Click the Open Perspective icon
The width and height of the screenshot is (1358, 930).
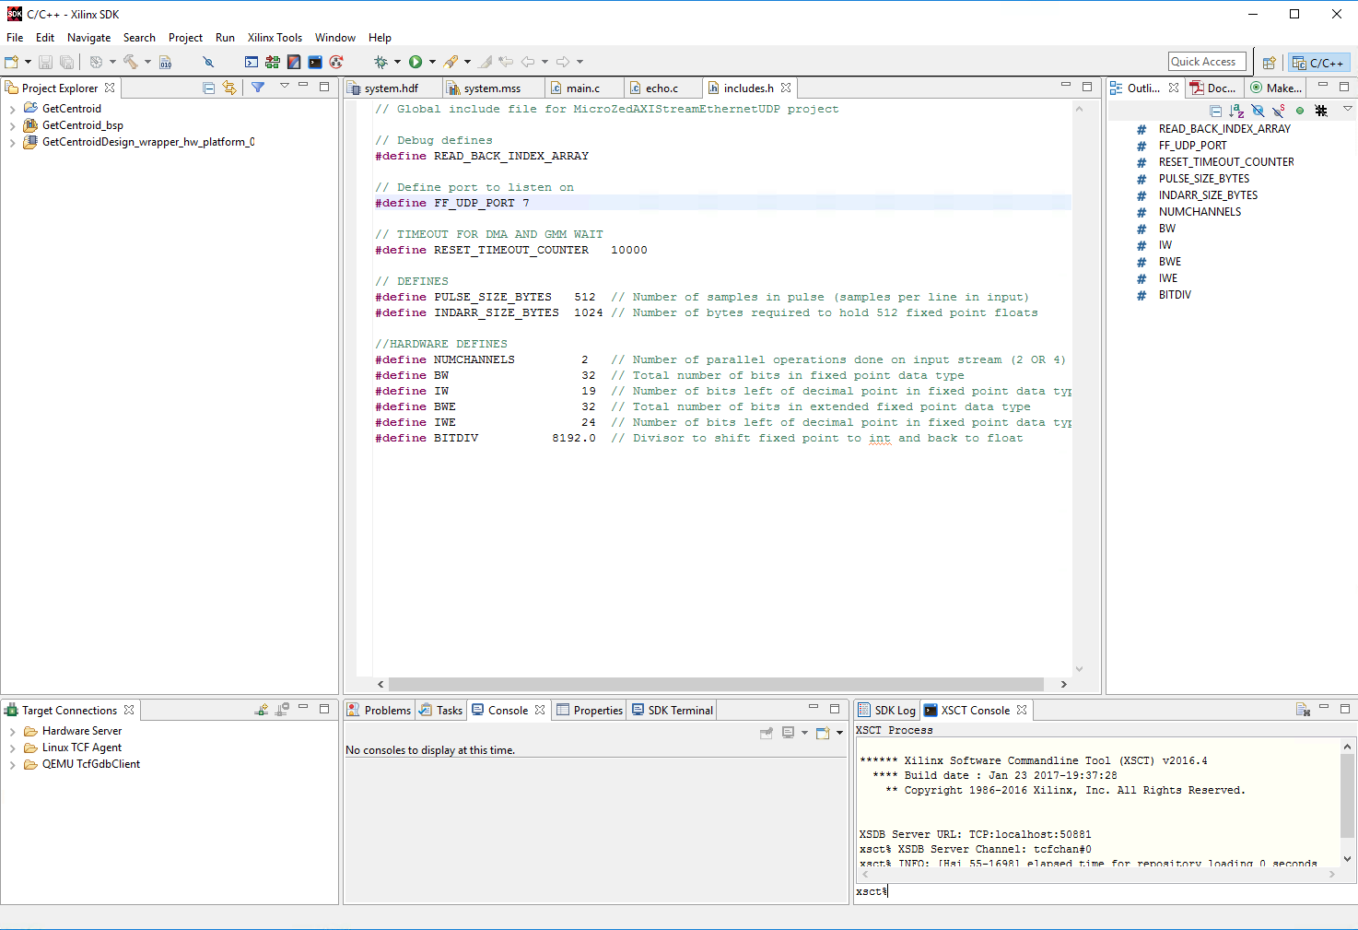click(x=1270, y=63)
